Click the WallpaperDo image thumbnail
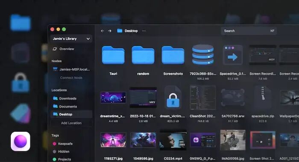 [289, 98]
